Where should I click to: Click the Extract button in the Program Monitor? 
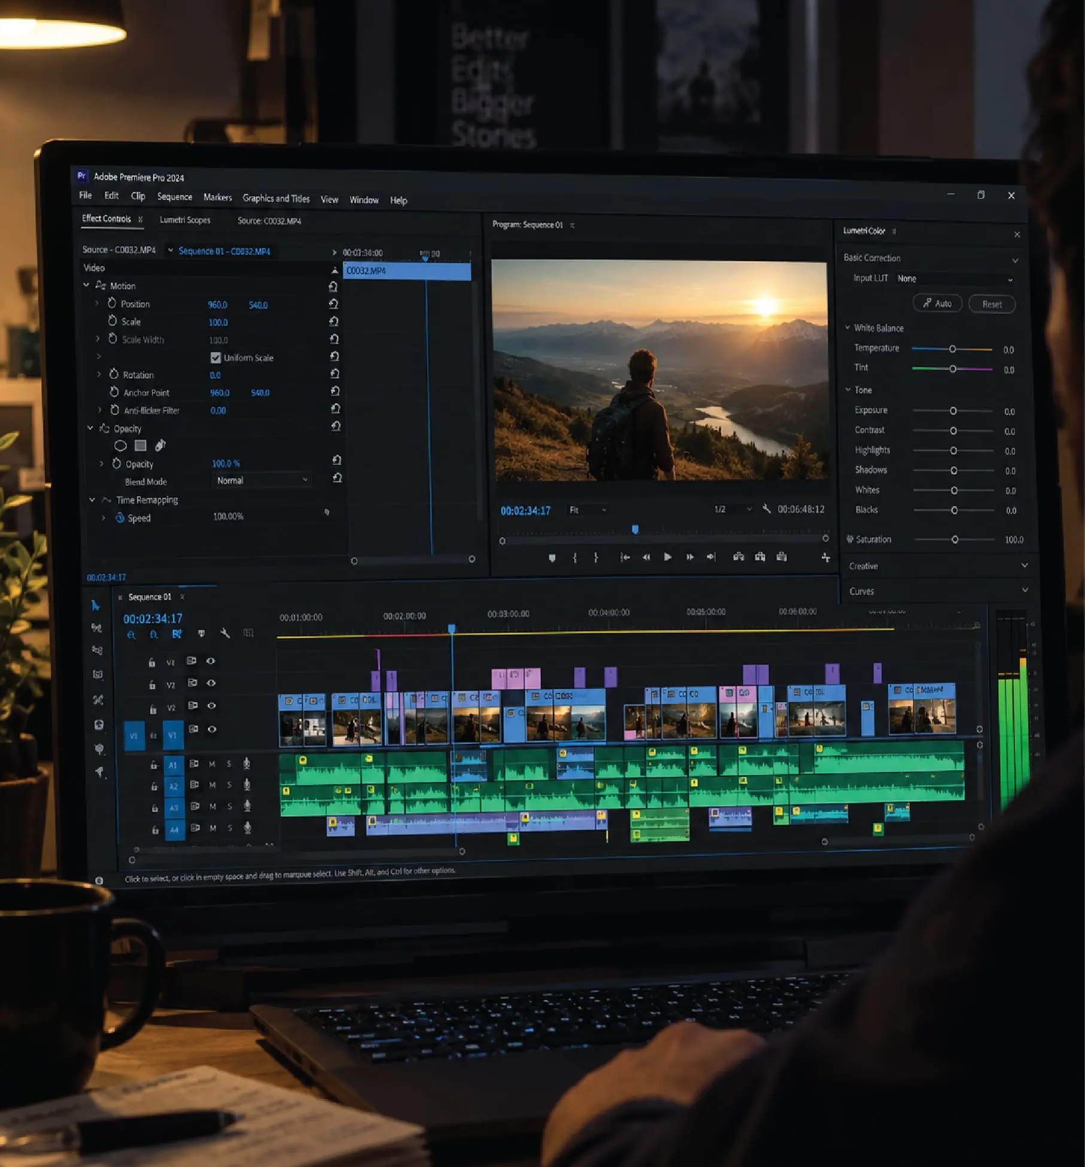(760, 557)
